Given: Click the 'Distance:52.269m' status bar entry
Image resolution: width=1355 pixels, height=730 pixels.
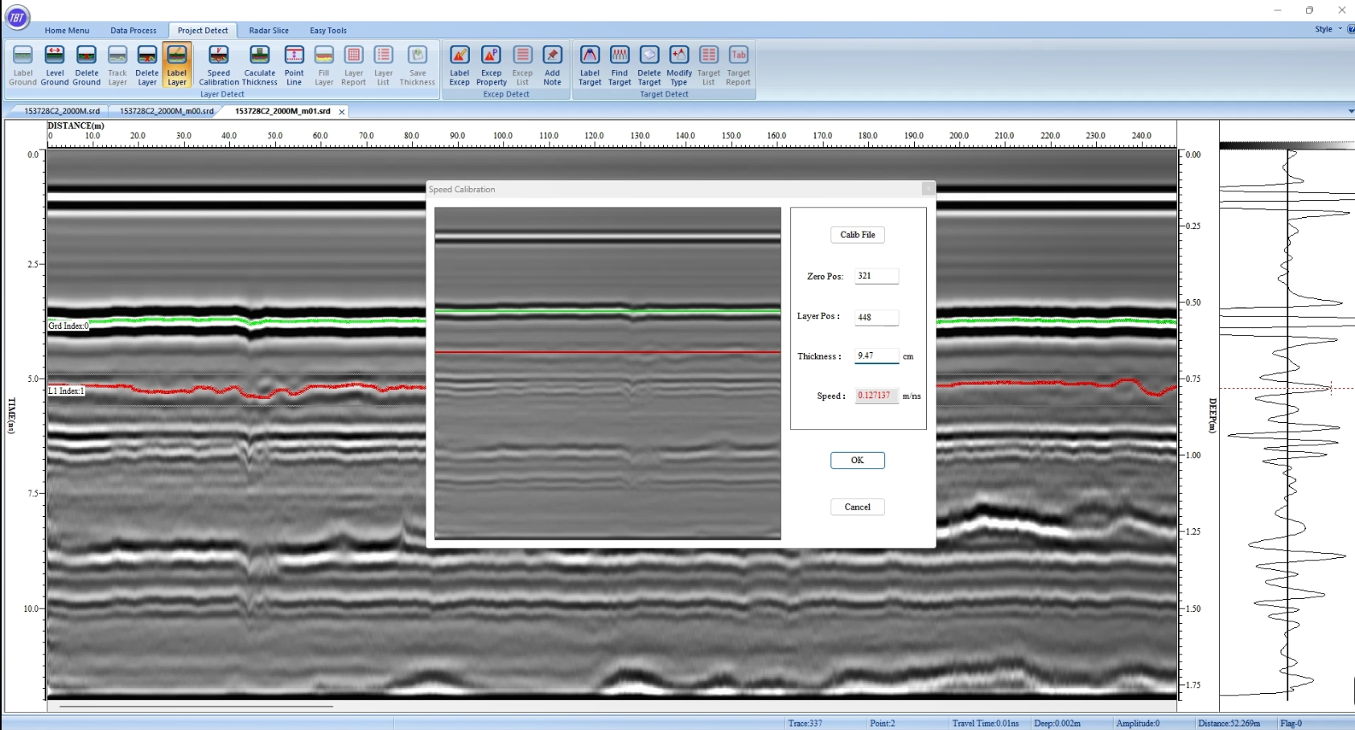Looking at the screenshot, I should [x=1229, y=723].
